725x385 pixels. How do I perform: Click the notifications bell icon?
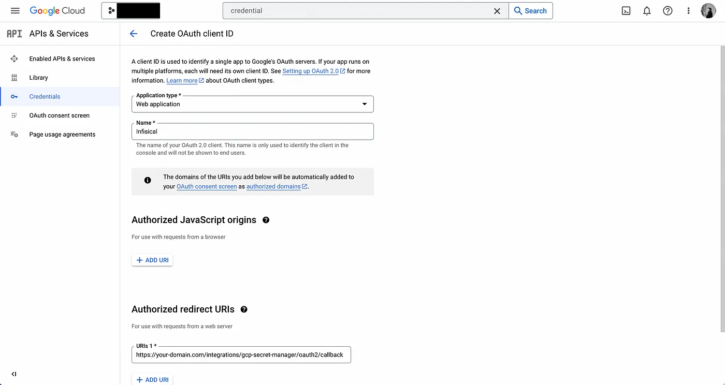click(646, 10)
